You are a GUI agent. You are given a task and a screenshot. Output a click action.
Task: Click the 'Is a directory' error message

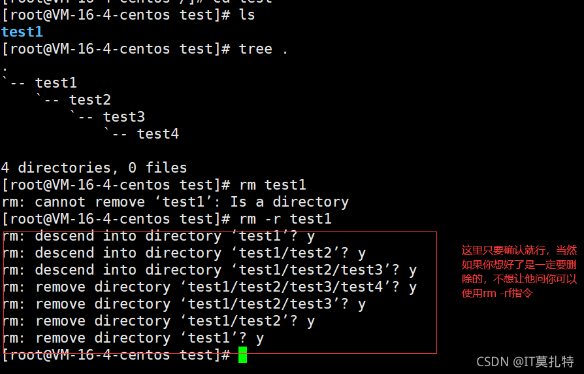(289, 202)
